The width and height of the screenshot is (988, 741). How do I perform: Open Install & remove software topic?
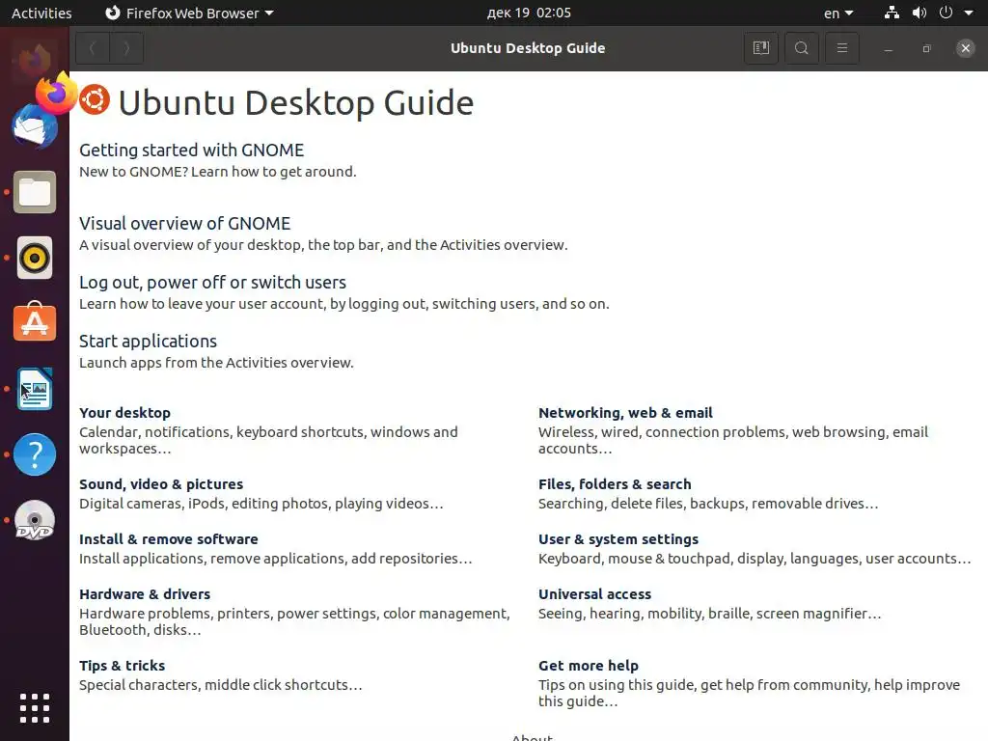click(x=168, y=538)
